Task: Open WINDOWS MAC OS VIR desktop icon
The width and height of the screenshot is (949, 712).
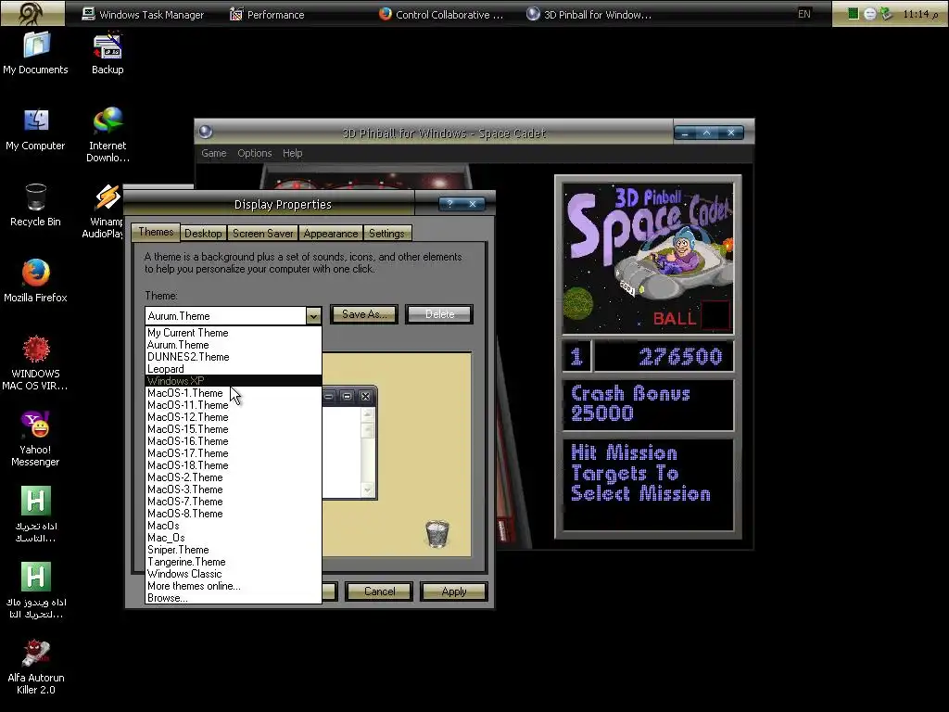Action: pos(36,362)
